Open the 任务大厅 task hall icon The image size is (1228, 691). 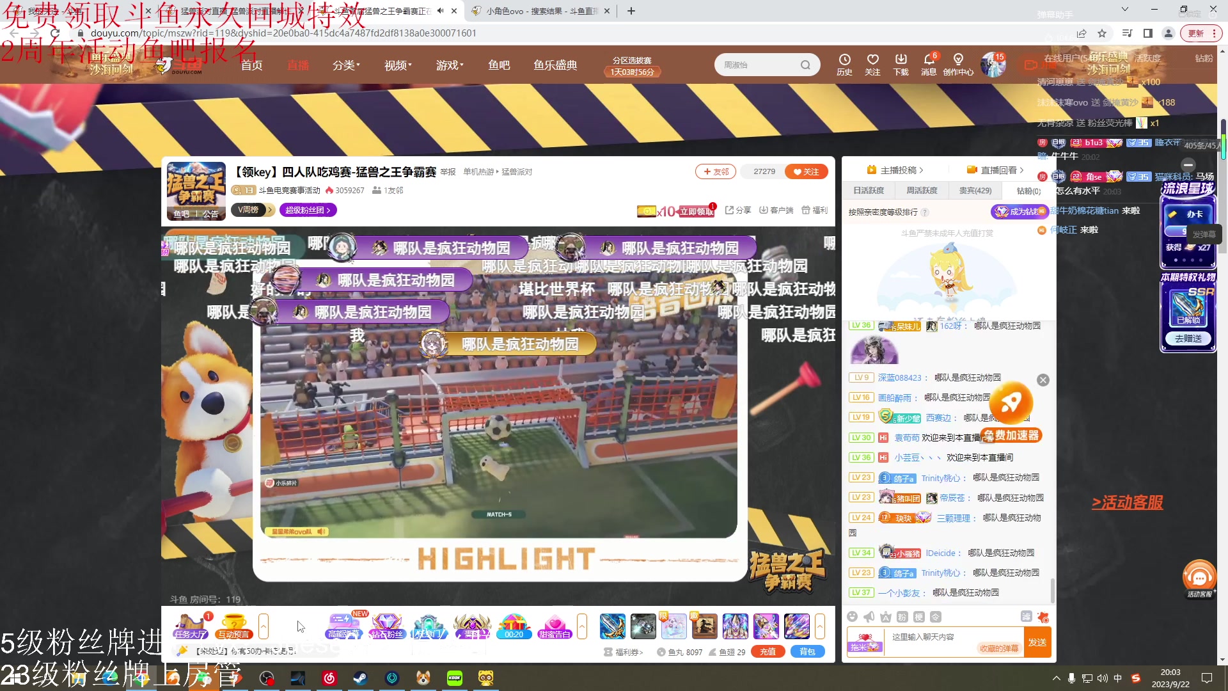click(x=191, y=626)
